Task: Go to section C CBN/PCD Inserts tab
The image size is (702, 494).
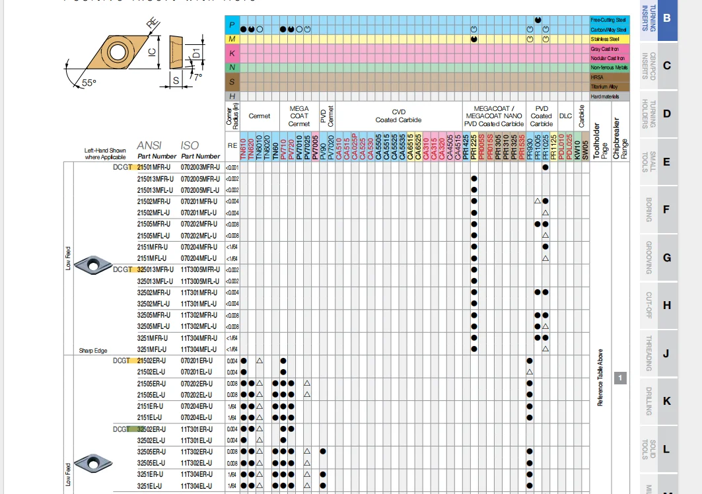Action: 658,66
